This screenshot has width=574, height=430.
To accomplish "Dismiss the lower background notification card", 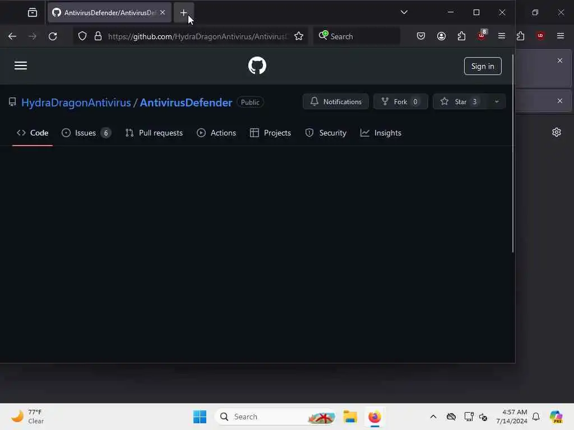I will coord(560,101).
